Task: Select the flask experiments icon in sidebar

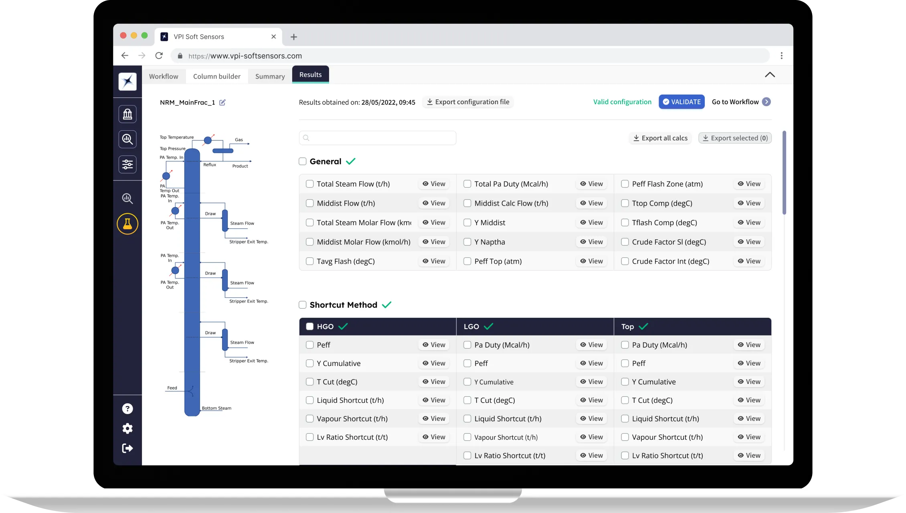Action: click(x=127, y=224)
